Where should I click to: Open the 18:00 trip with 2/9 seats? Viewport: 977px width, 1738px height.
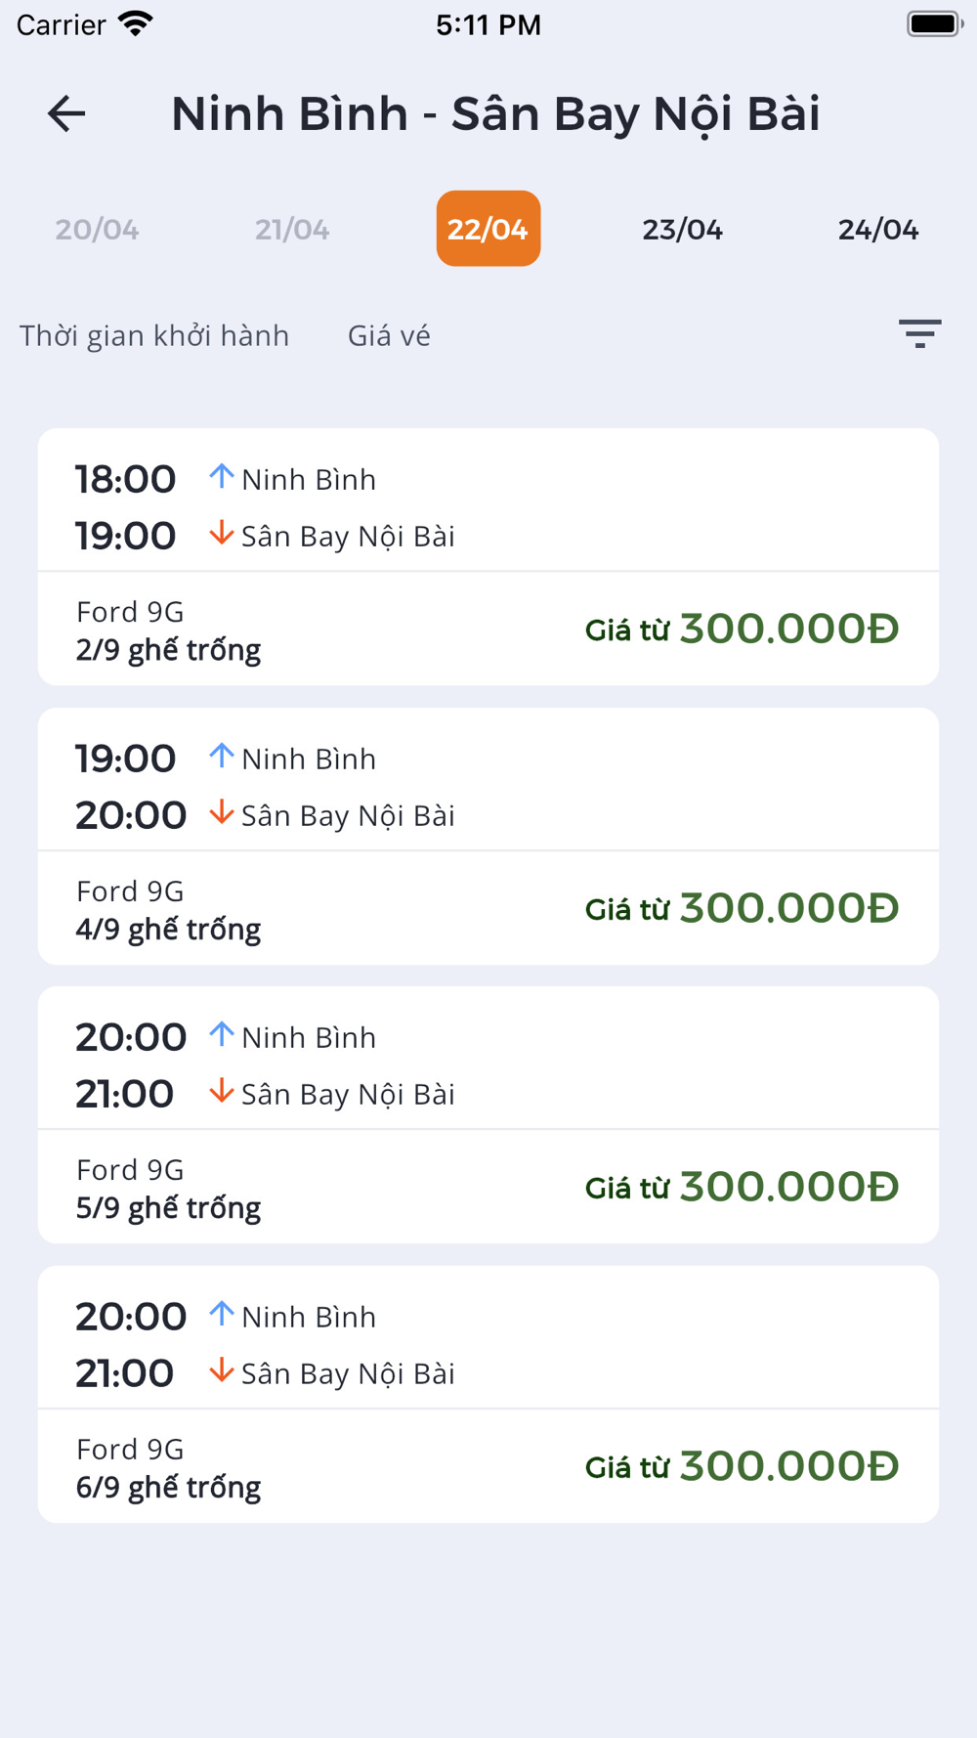pos(488,557)
